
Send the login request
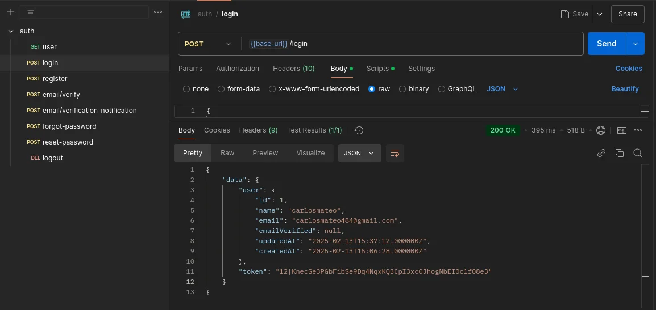(x=607, y=44)
